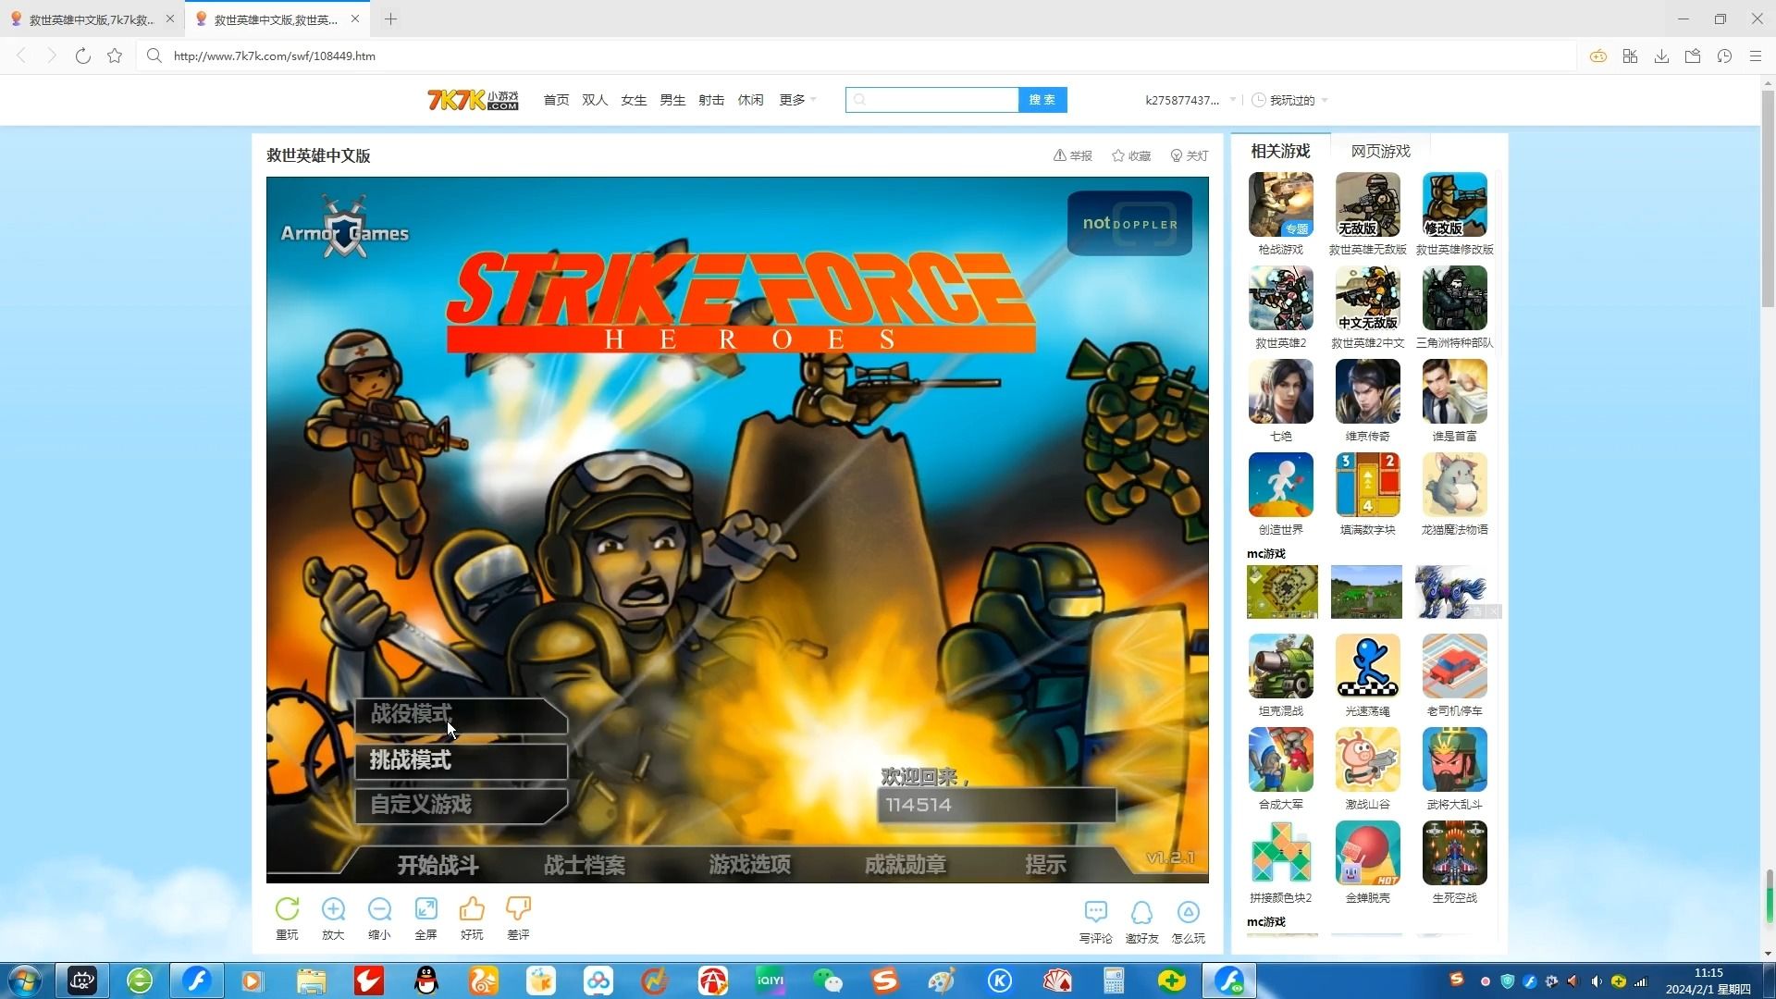The height and width of the screenshot is (999, 1776).
Task: Open the 男生 category
Action: [x=672, y=100]
